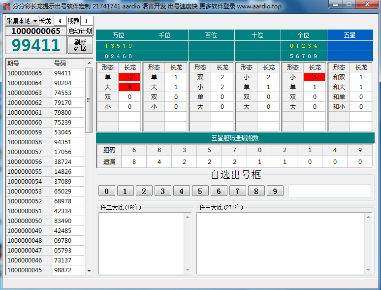Click the red 5 cell under 个位
This screenshot has width=381, height=290.
coord(315,77)
